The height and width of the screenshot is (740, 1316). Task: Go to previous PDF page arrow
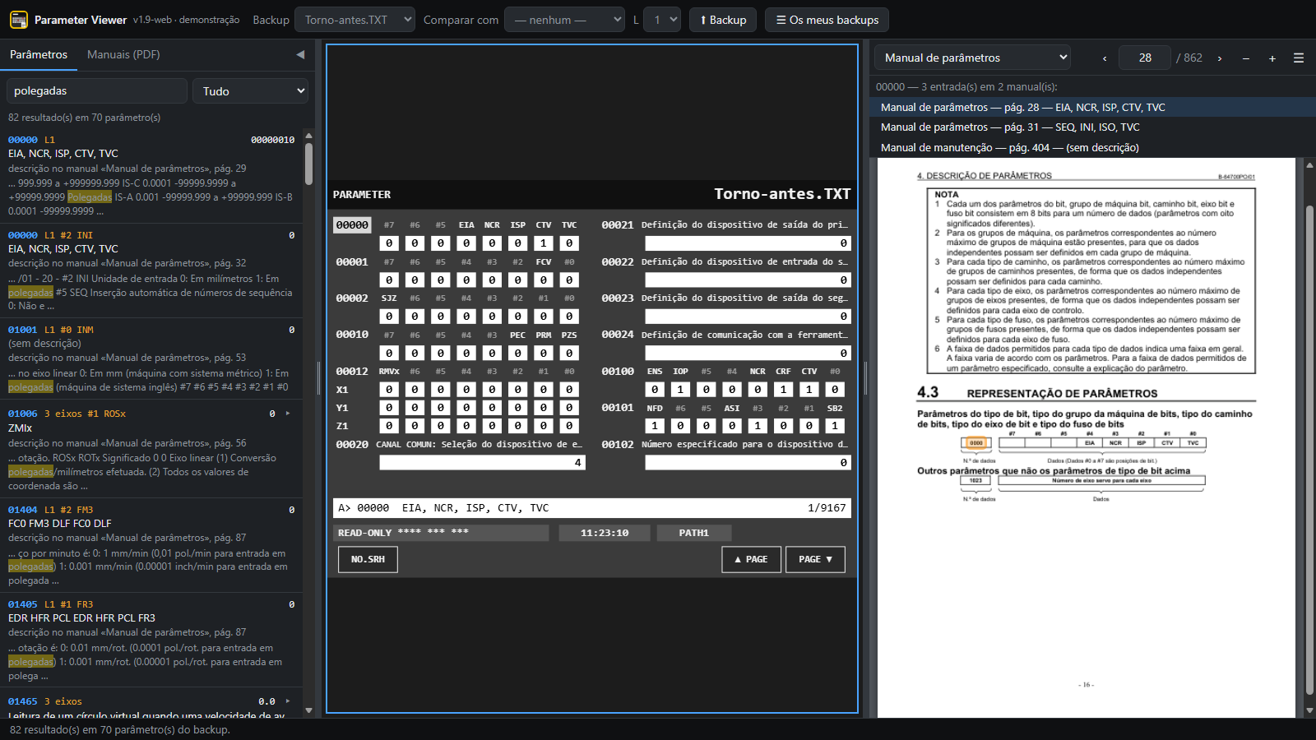tap(1105, 58)
